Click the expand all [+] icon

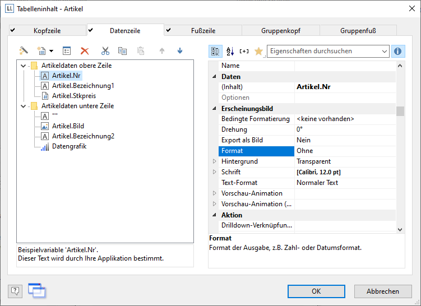tap(244, 51)
